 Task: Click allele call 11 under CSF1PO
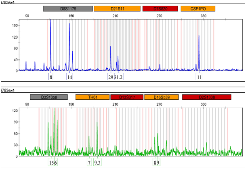(x=200, y=77)
